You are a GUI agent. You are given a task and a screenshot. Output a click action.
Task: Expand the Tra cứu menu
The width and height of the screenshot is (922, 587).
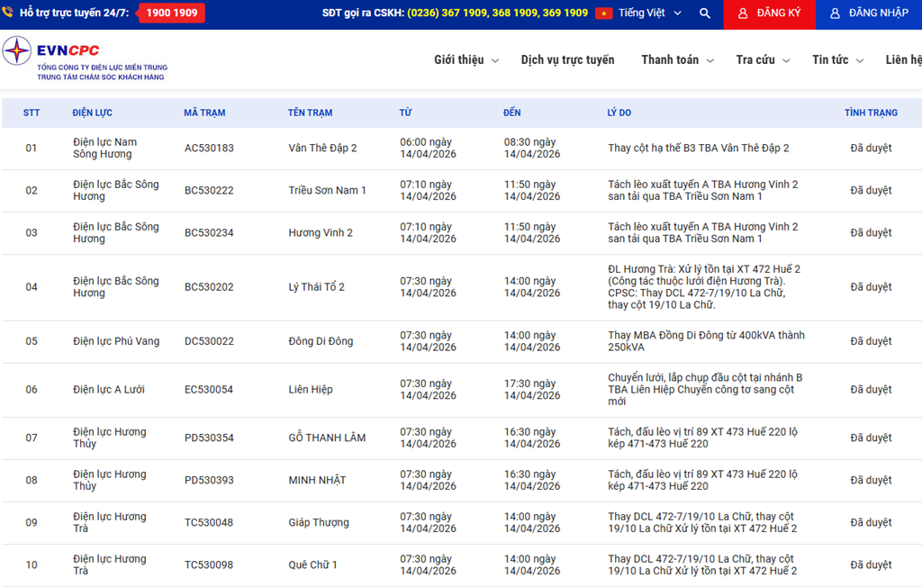[762, 60]
